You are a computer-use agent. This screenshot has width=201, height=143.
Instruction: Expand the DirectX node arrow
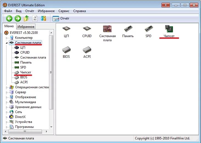(x=7, y=117)
